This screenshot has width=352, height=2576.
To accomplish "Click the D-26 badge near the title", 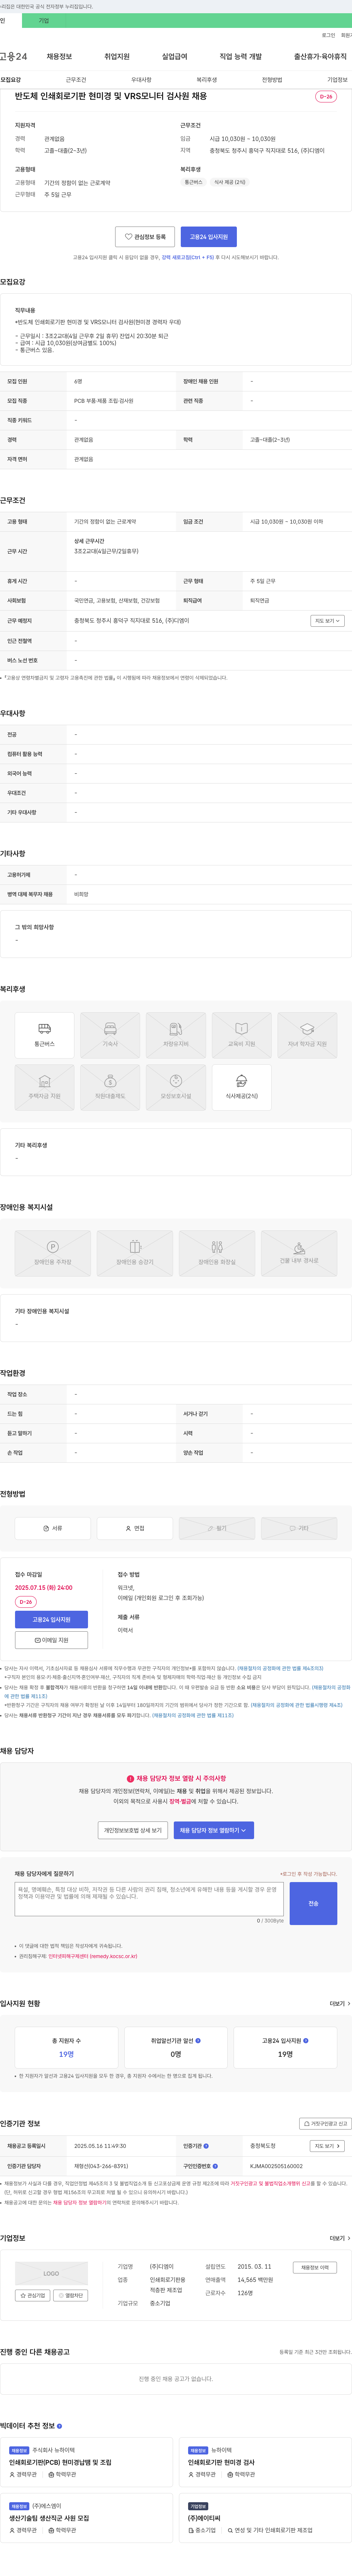I will (x=326, y=97).
